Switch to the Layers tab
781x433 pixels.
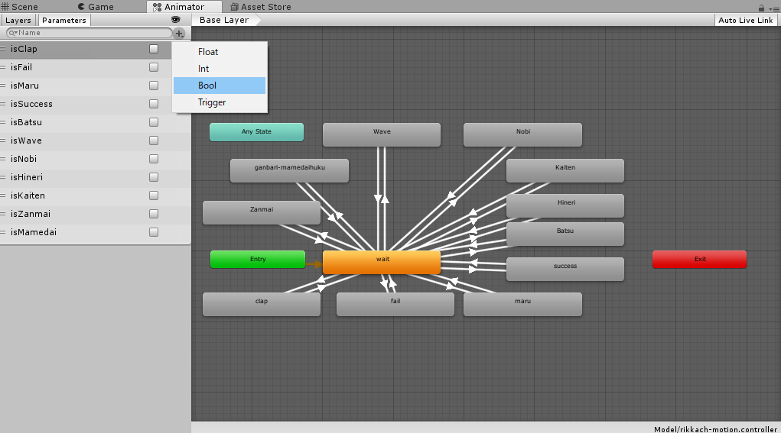18,21
